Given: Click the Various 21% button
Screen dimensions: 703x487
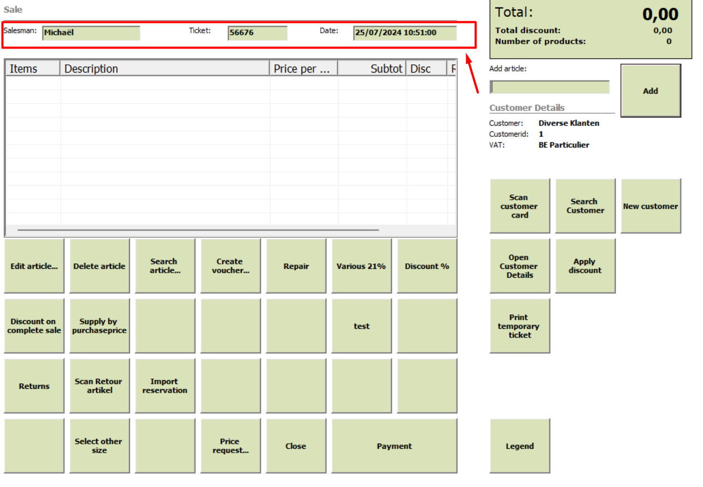Looking at the screenshot, I should (362, 266).
